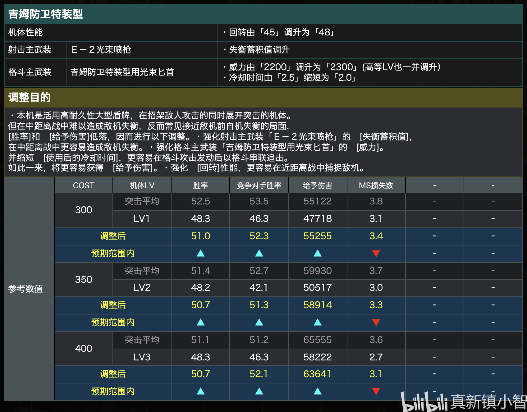
Task: Click the cyan up triangle under damage 58914
Action: tap(318, 322)
